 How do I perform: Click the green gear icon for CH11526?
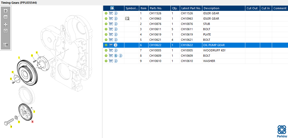[106, 14]
